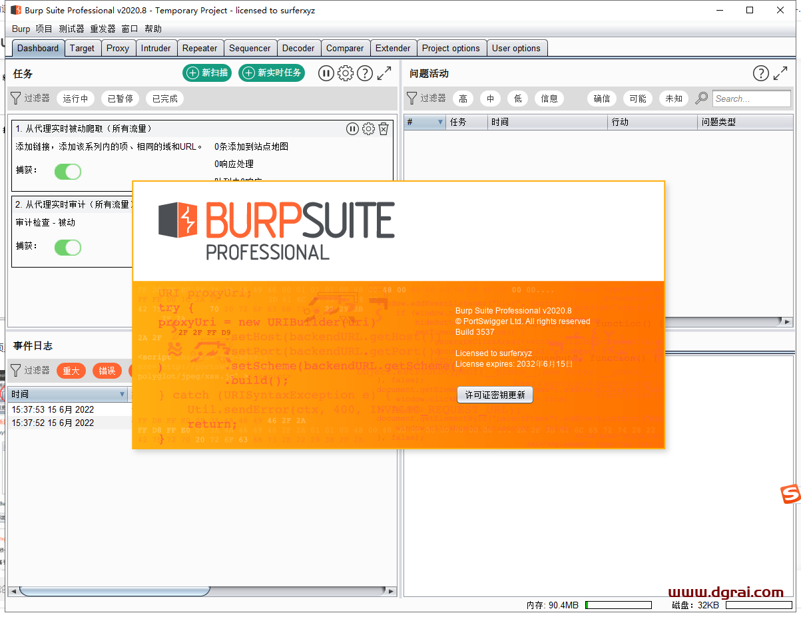
Task: Click the issue search magnifier icon
Action: (702, 99)
